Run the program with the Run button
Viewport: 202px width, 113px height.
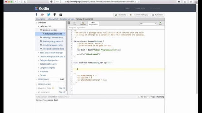[x=160, y=23]
